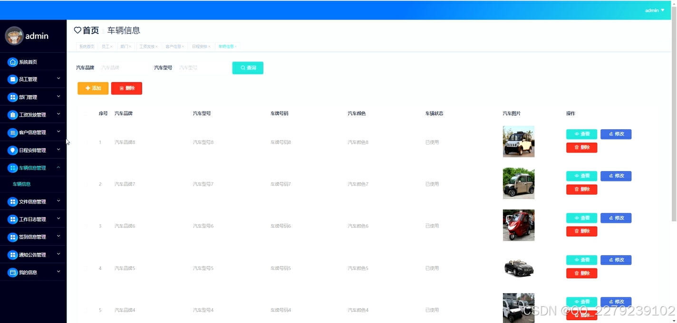Open 工资发放管理 via its sidebar icon
This screenshot has height=323, width=677.
click(x=12, y=114)
